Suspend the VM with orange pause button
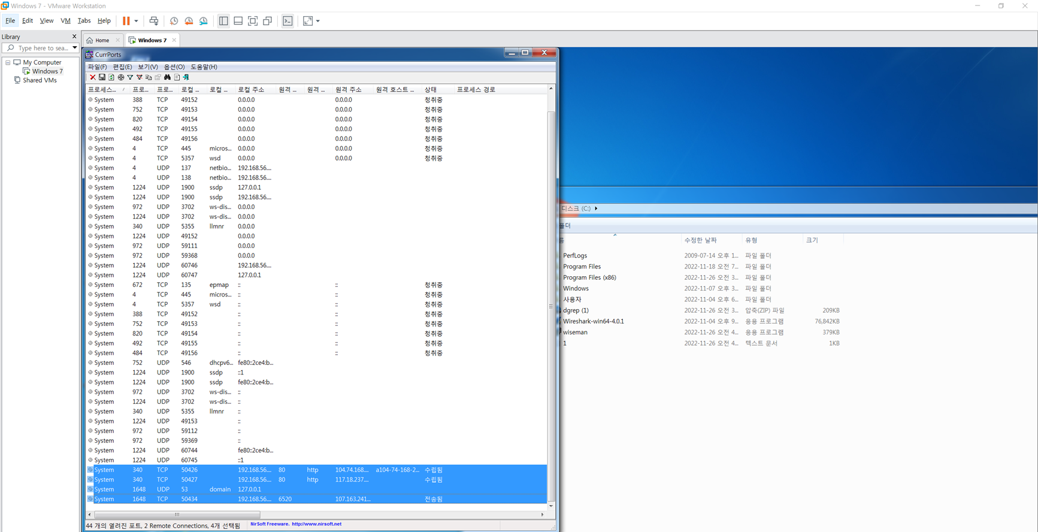 [x=126, y=21]
